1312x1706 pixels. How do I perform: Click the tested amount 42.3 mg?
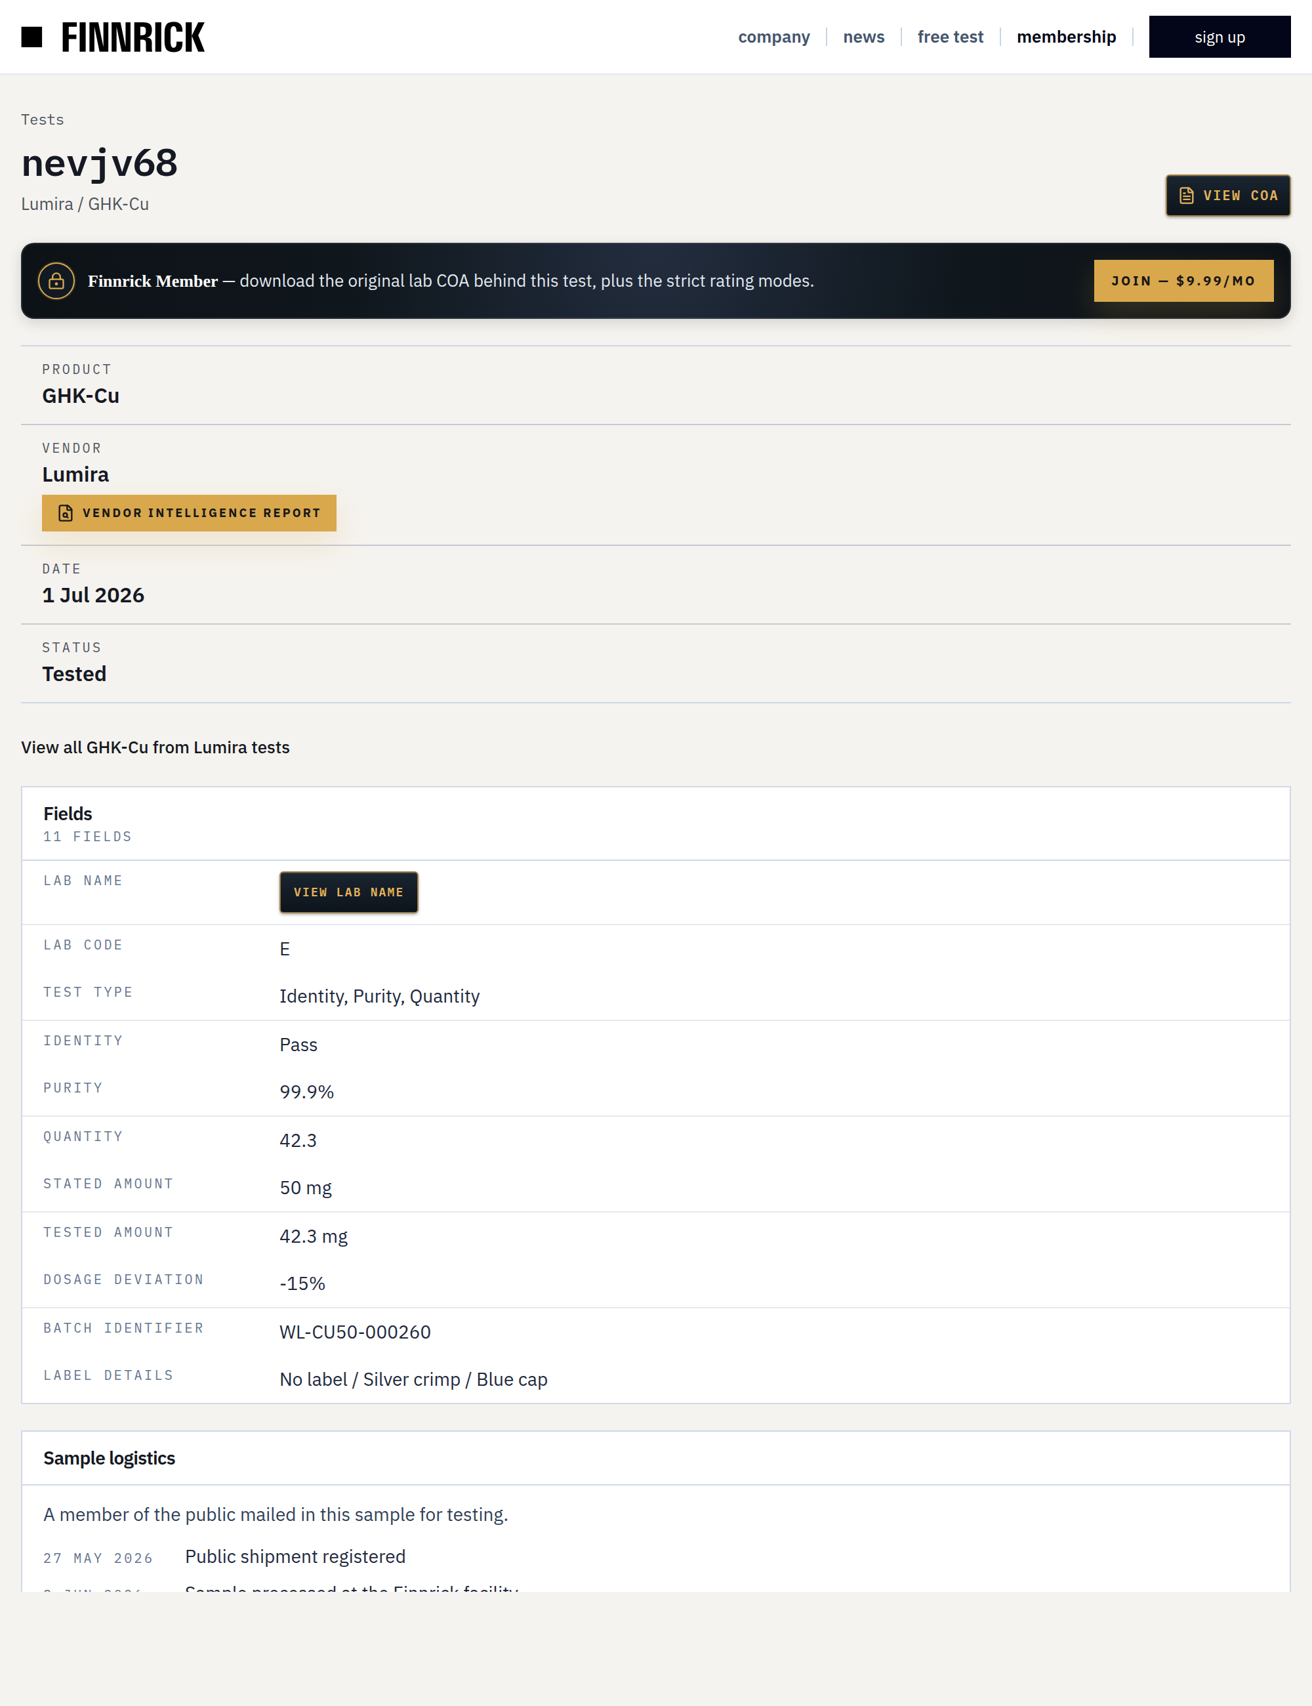(x=314, y=1237)
